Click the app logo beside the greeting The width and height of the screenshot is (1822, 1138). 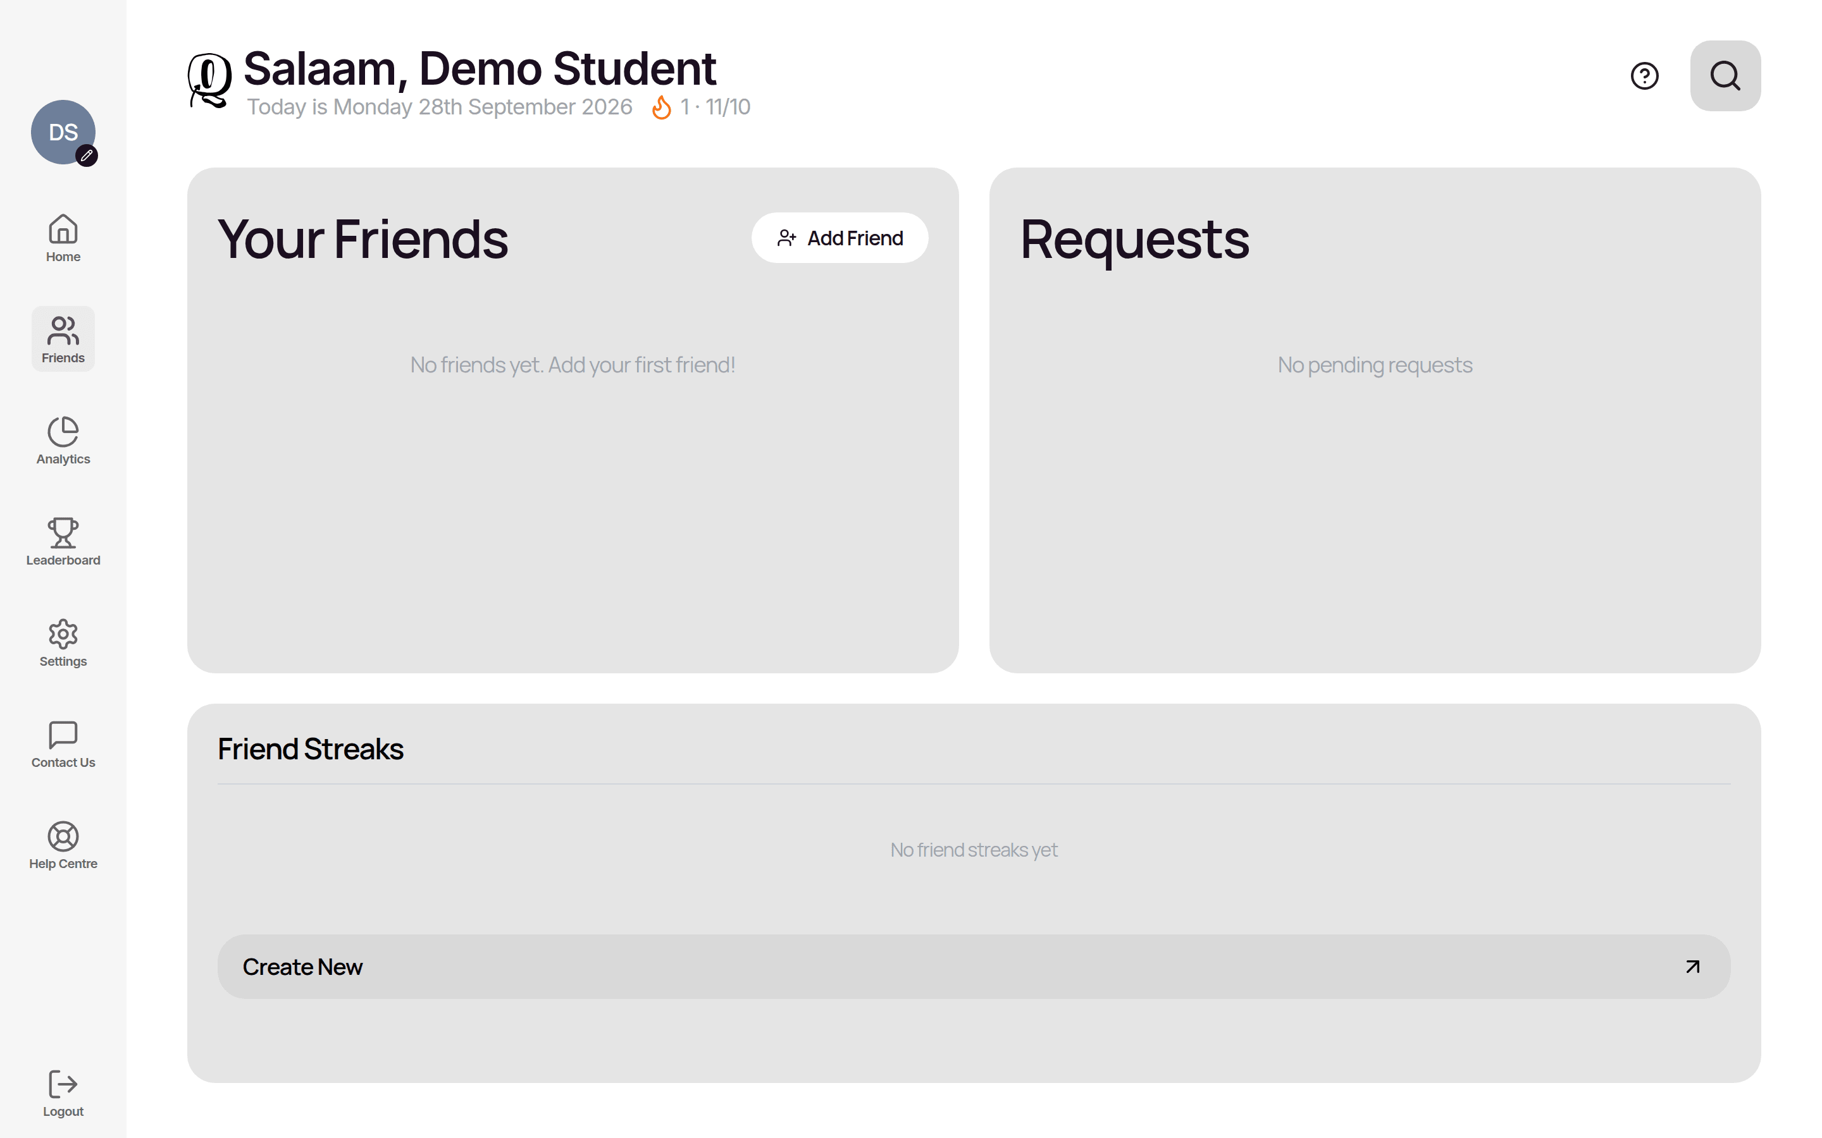(x=209, y=80)
